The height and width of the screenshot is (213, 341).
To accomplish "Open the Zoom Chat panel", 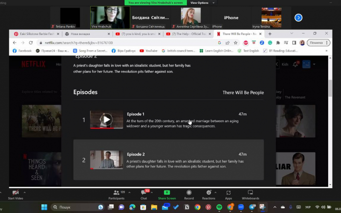I will 144,195.
